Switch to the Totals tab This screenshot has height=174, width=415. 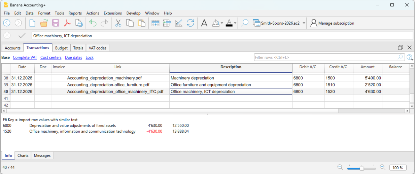coord(78,48)
